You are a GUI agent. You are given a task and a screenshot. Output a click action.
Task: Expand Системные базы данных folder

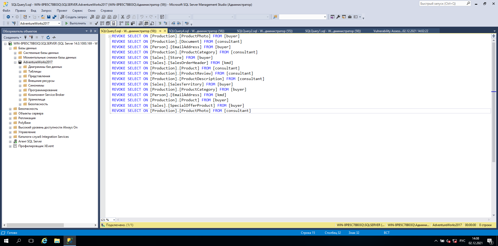pyautogui.click(x=15, y=53)
